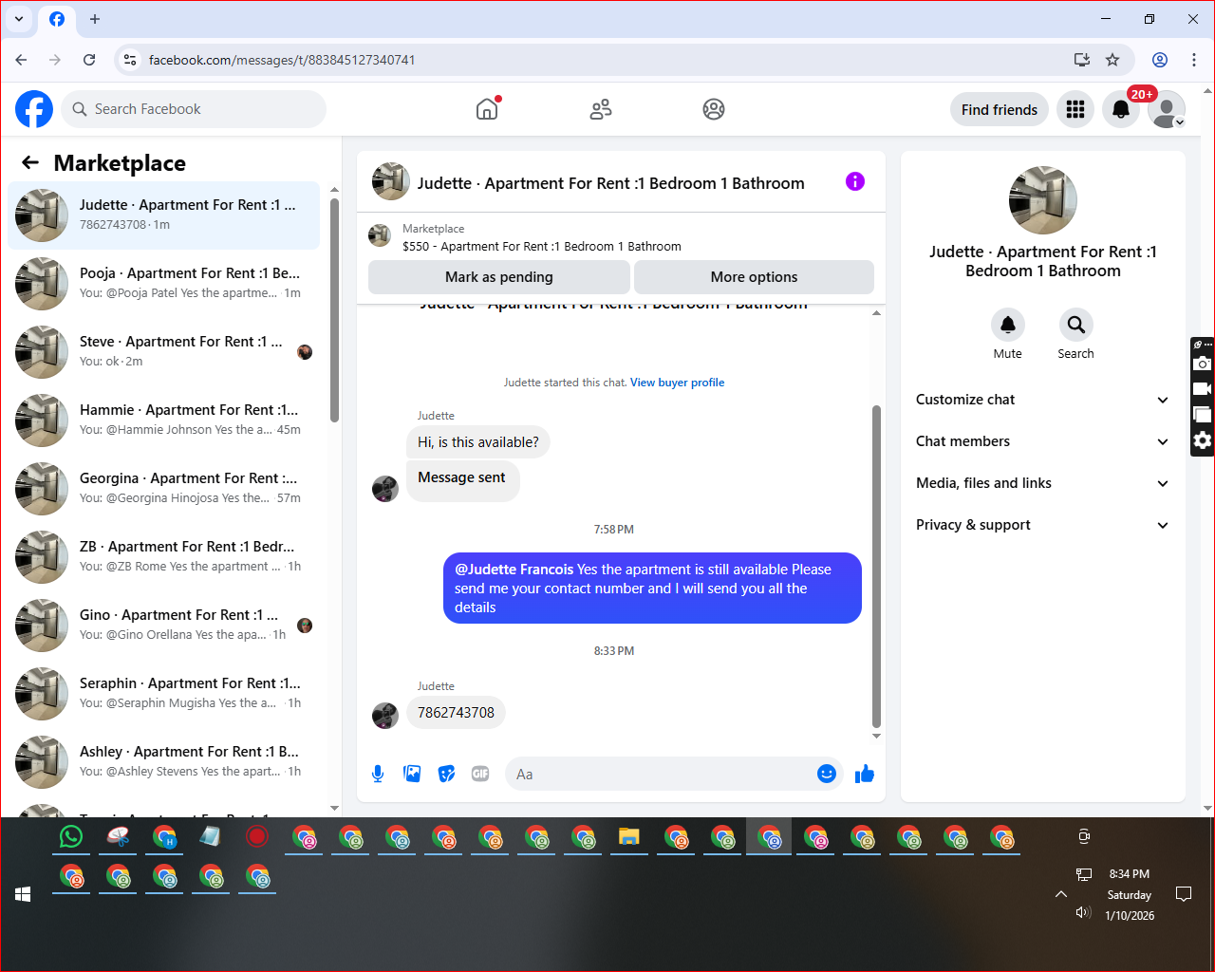The width and height of the screenshot is (1215, 972).
Task: Expand Media, files and links section
Action: [1042, 483]
